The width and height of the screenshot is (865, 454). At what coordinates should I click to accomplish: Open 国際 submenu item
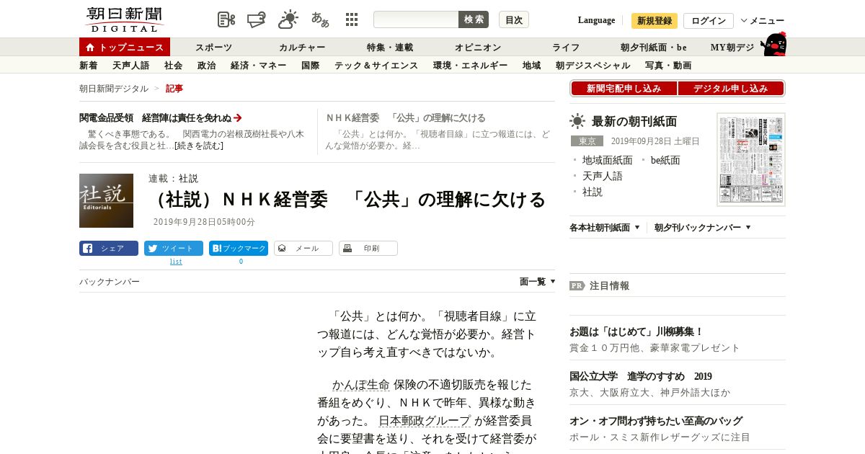tap(311, 66)
